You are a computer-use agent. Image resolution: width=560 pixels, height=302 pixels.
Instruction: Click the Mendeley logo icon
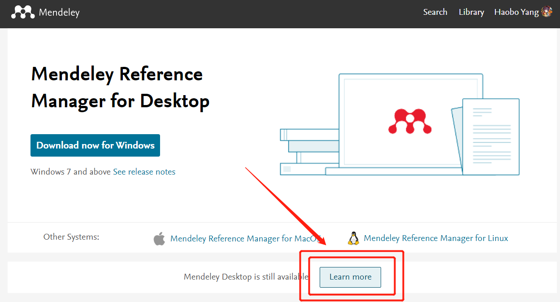coord(23,12)
